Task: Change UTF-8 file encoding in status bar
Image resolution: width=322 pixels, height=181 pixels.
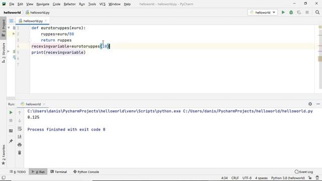Action: coord(247,178)
